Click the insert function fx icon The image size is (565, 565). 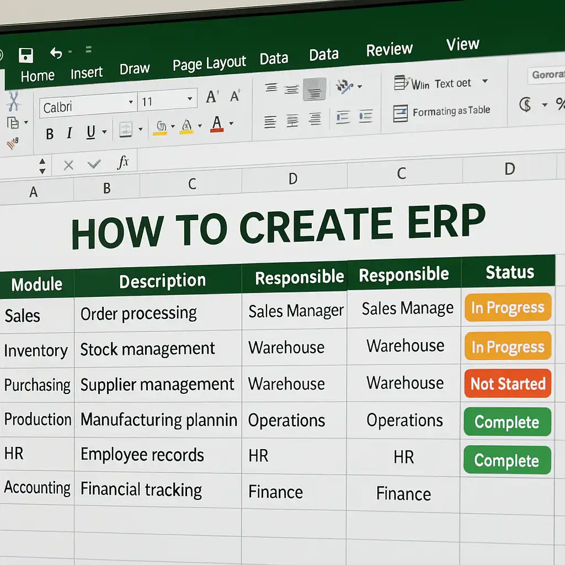[x=123, y=162]
